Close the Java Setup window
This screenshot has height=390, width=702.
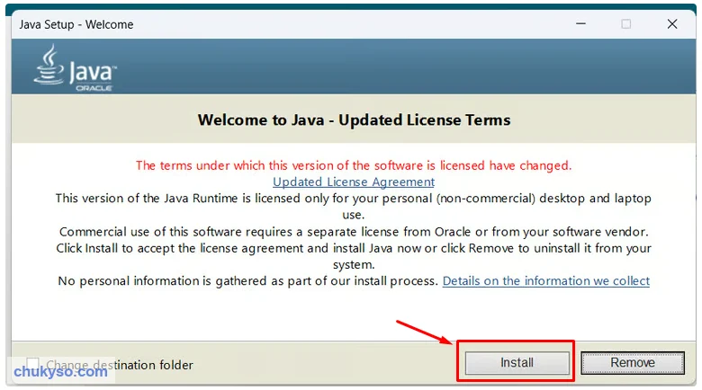click(x=672, y=23)
